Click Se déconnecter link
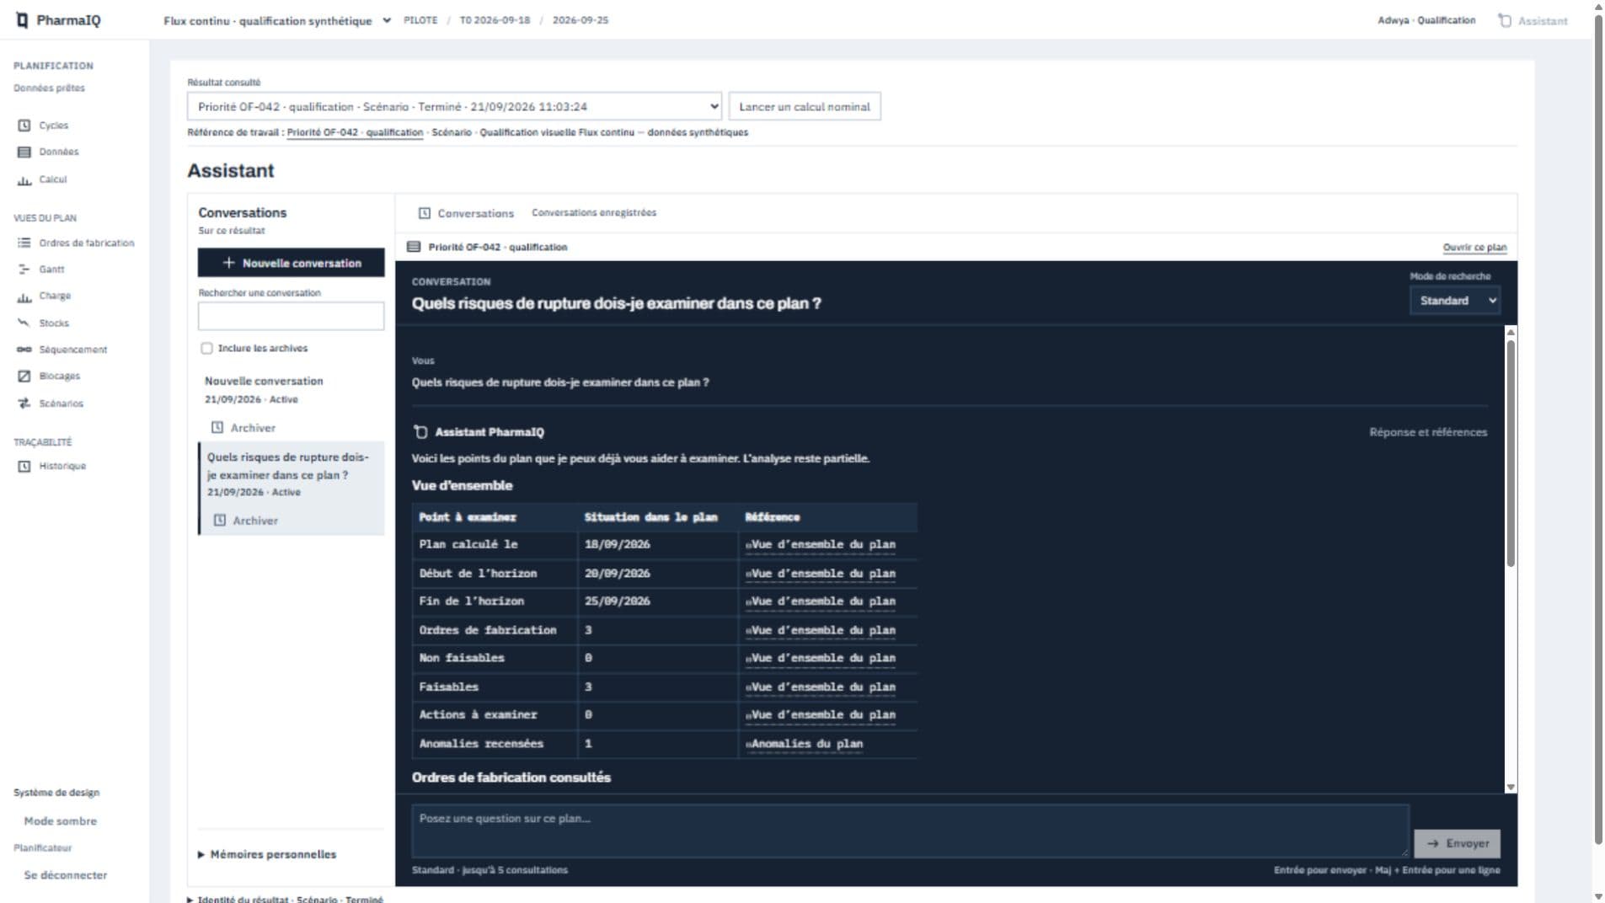The image size is (1605, 903). pos(66,875)
